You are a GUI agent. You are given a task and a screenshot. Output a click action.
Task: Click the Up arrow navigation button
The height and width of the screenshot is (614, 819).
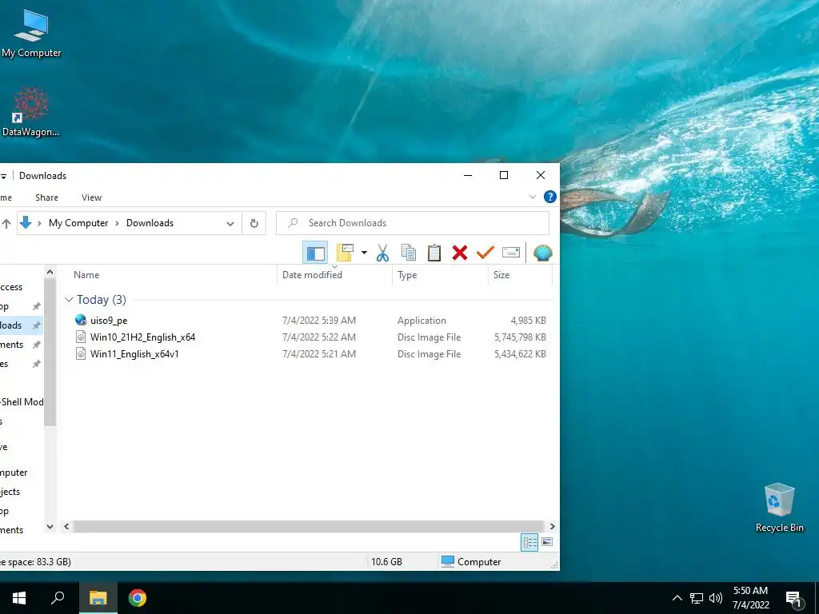tap(6, 224)
